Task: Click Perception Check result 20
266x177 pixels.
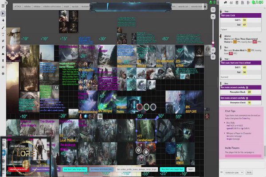Action: tap(249, 92)
